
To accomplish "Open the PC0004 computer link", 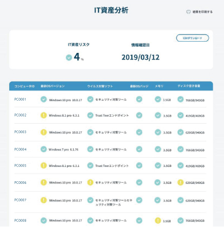I will click(21, 149).
